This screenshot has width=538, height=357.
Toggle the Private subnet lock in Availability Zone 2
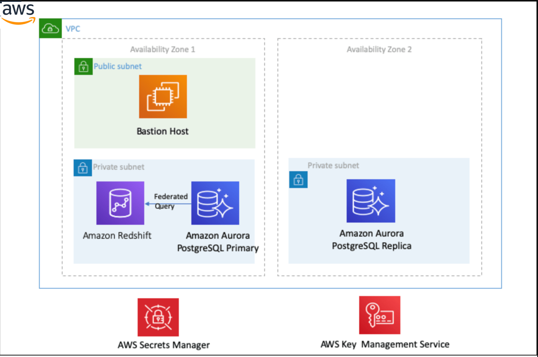[298, 180]
